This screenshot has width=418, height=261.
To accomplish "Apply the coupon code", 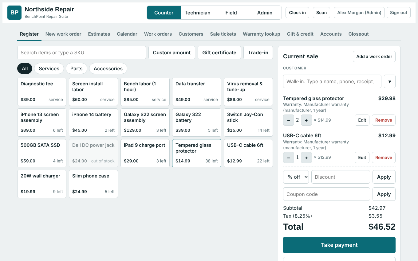I will pos(384,194).
